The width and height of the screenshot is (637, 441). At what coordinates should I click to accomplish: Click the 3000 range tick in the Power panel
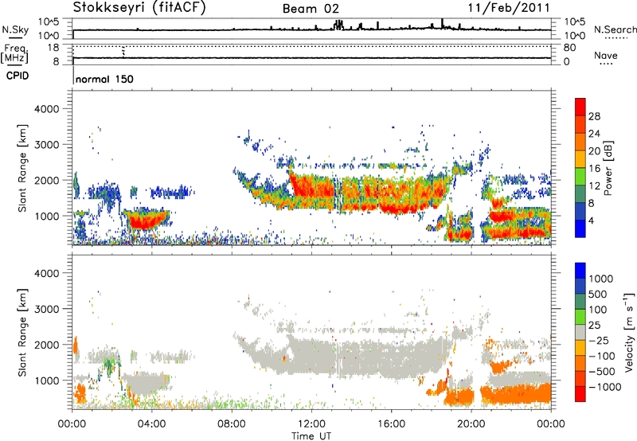coord(47,145)
